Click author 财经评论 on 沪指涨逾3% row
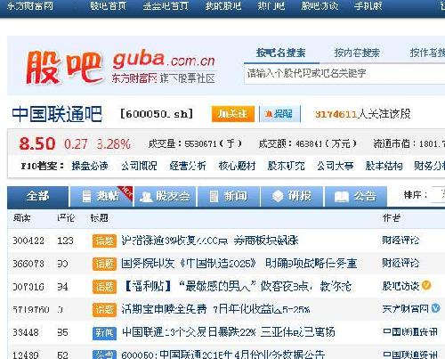The height and width of the screenshot is (359, 445). pyautogui.click(x=400, y=240)
